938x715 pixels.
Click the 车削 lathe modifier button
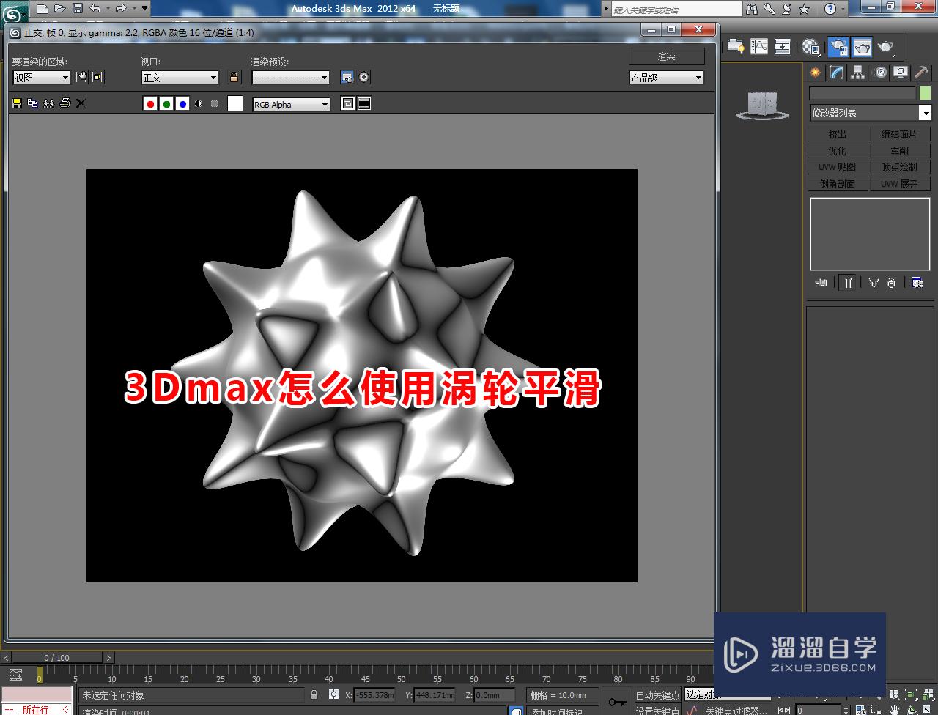point(900,151)
